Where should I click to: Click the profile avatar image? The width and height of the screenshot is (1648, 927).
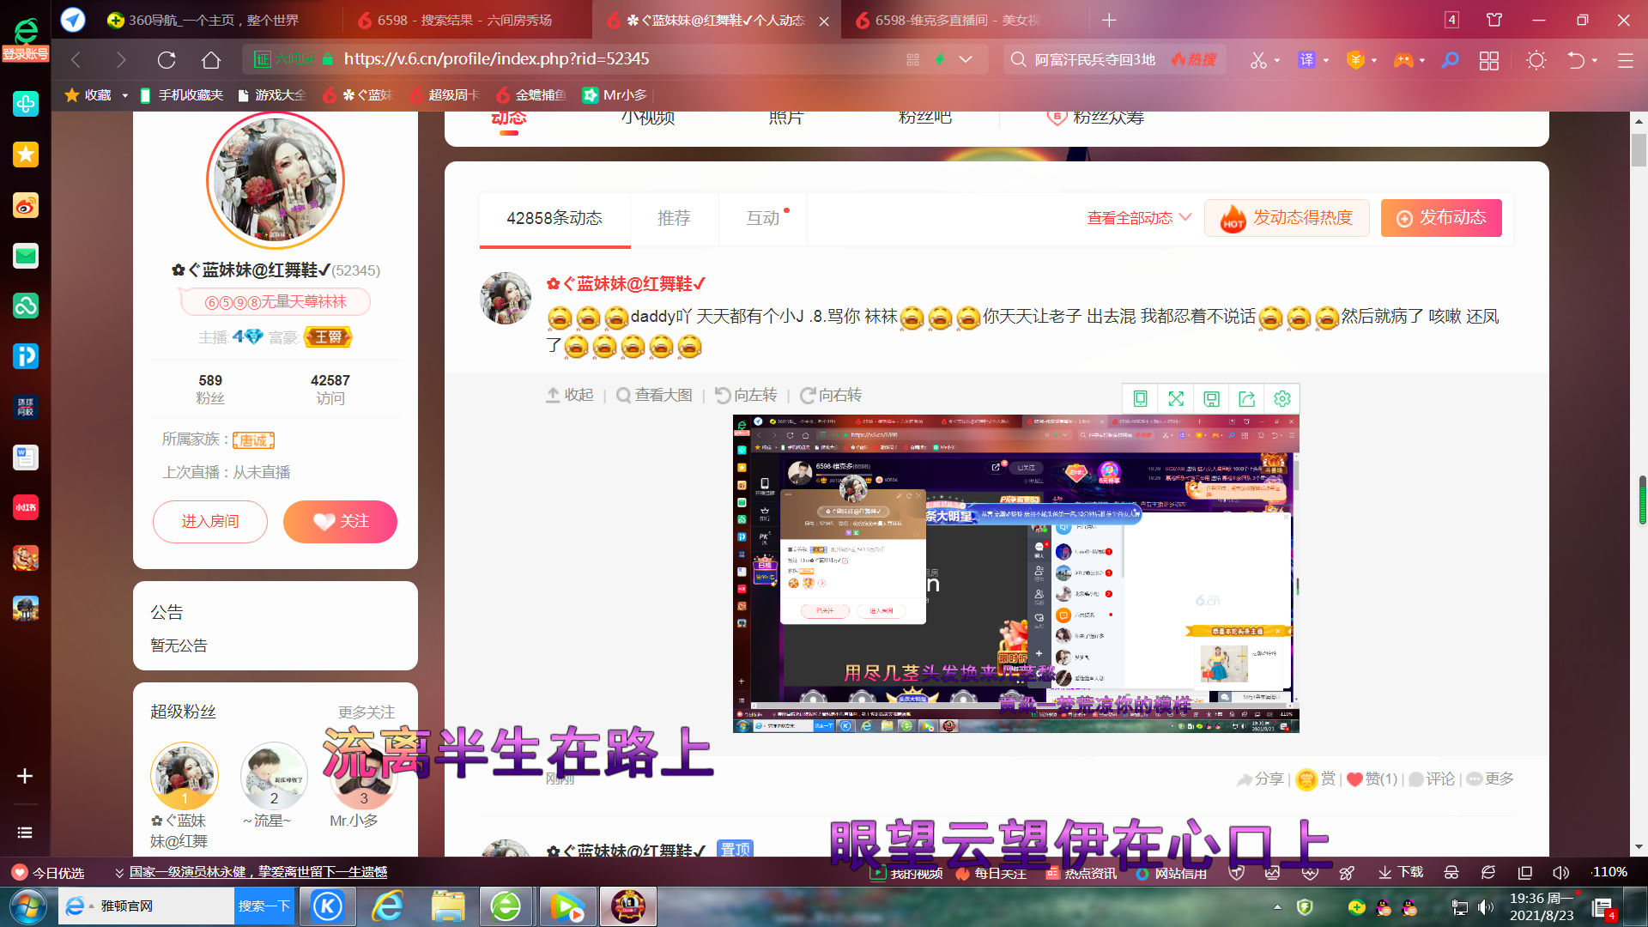pos(276,180)
